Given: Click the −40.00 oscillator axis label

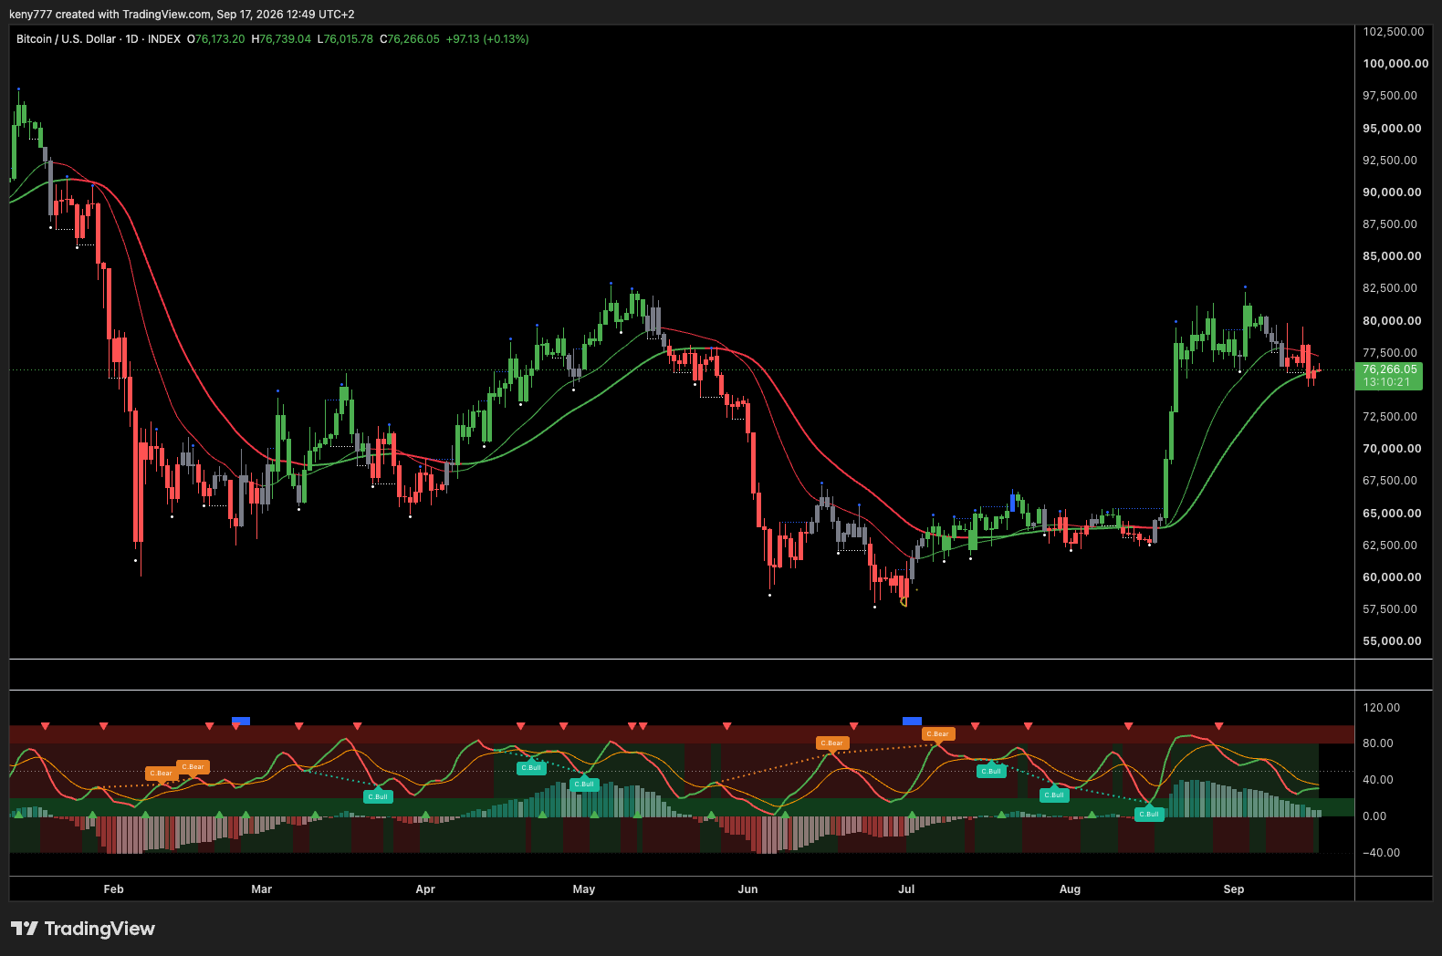Looking at the screenshot, I should [1381, 853].
